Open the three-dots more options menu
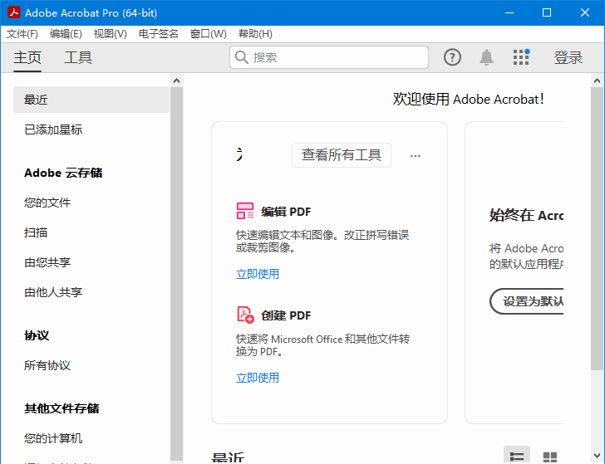Image resolution: width=605 pixels, height=464 pixels. coord(416,156)
